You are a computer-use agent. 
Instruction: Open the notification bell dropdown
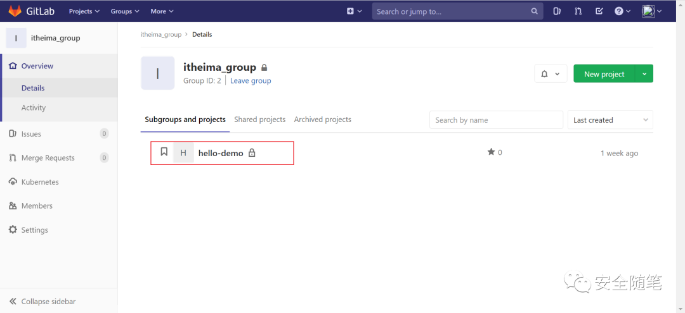pyautogui.click(x=551, y=73)
